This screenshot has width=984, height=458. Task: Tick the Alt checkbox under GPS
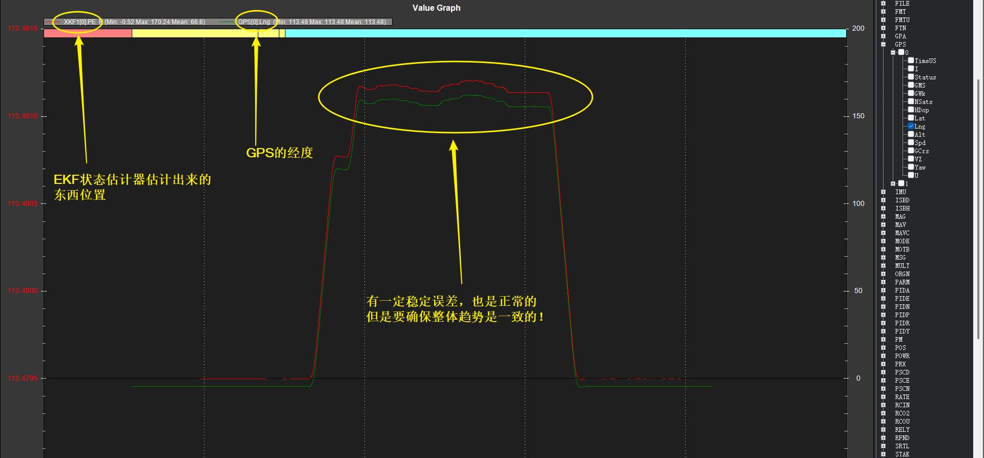(911, 134)
